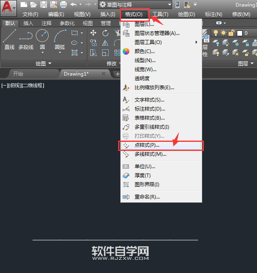Choose 点样式(P)... from Format menu
The height and width of the screenshot is (273, 257).
click(161, 145)
